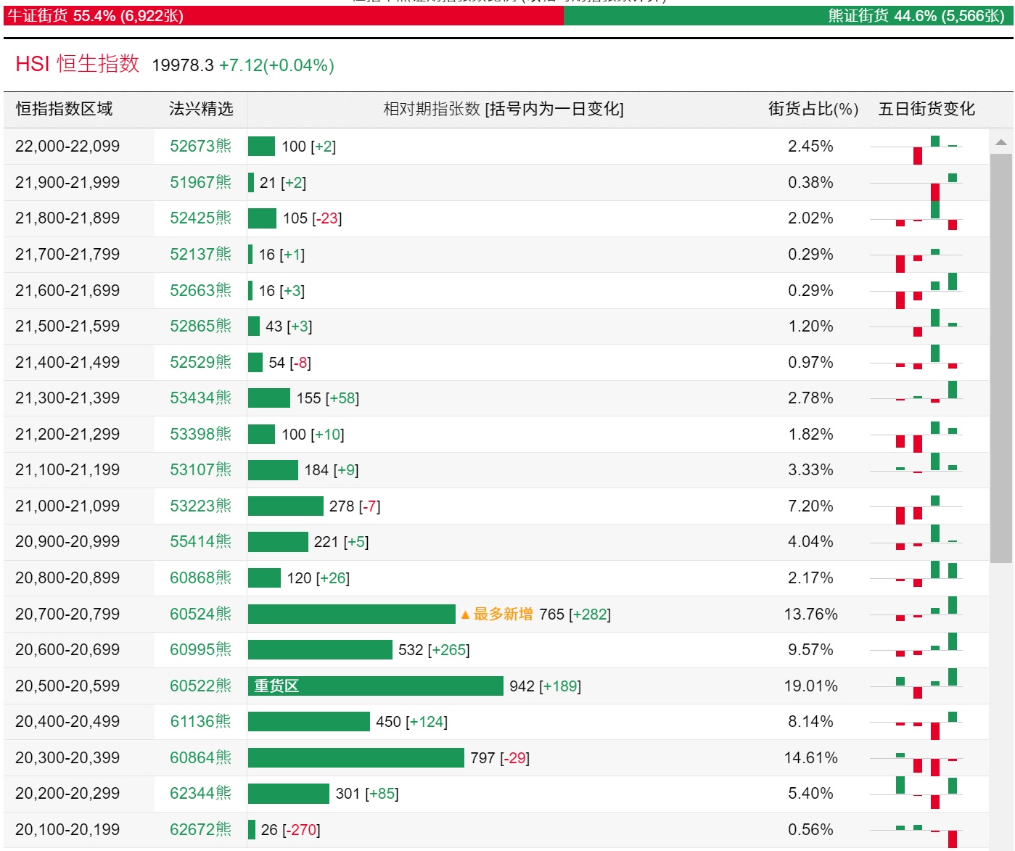
Task: Open the five-day sparkline chart for 20,500-20,599
Action: pyautogui.click(x=916, y=685)
